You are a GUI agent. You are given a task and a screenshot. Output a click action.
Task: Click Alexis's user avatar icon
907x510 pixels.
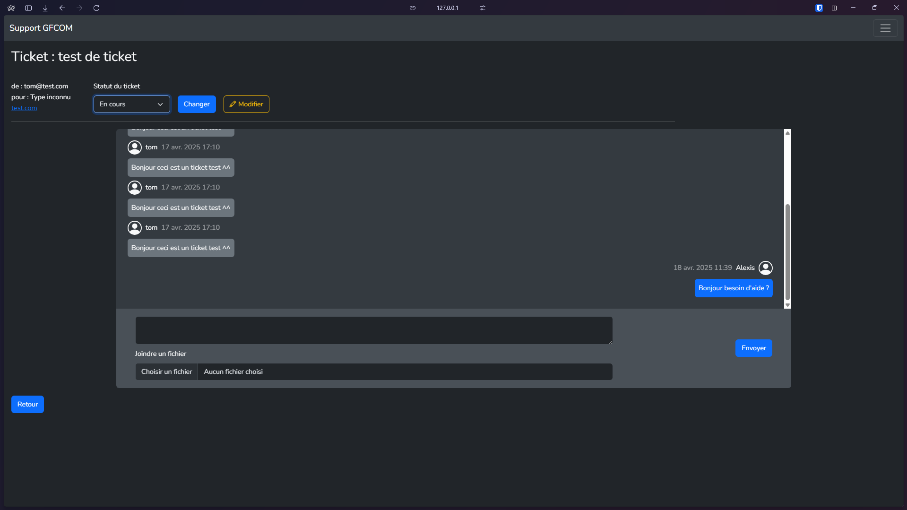coord(765,268)
